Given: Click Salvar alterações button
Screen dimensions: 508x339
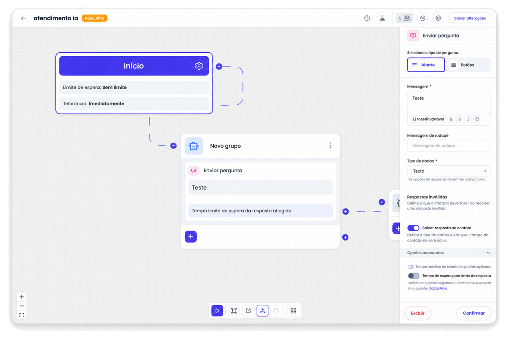Looking at the screenshot, I should coord(470,18).
